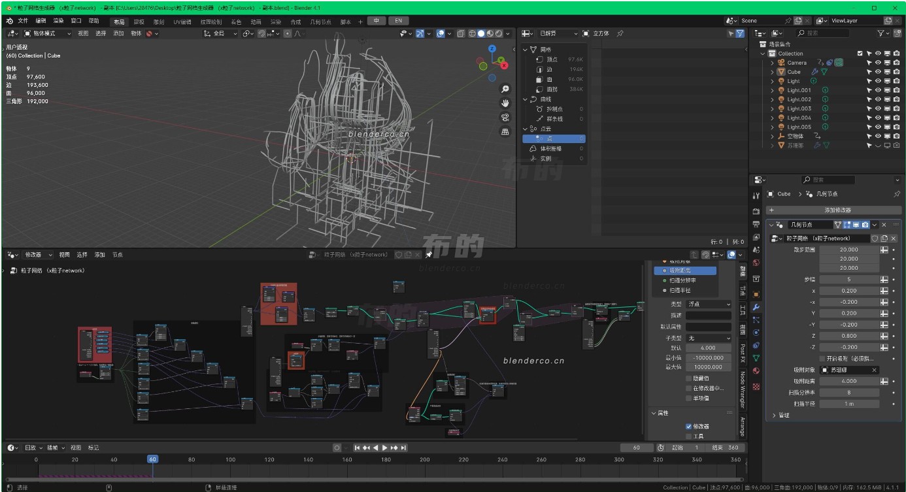Select the 点 point cloud row
906x492 pixels.
[553, 139]
